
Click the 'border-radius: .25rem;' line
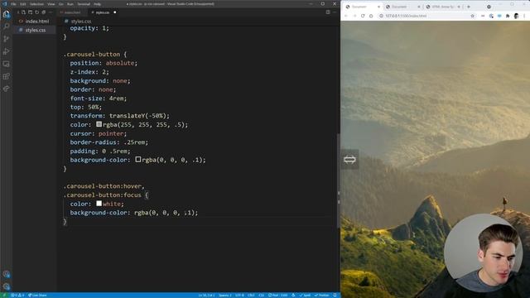tap(108, 142)
